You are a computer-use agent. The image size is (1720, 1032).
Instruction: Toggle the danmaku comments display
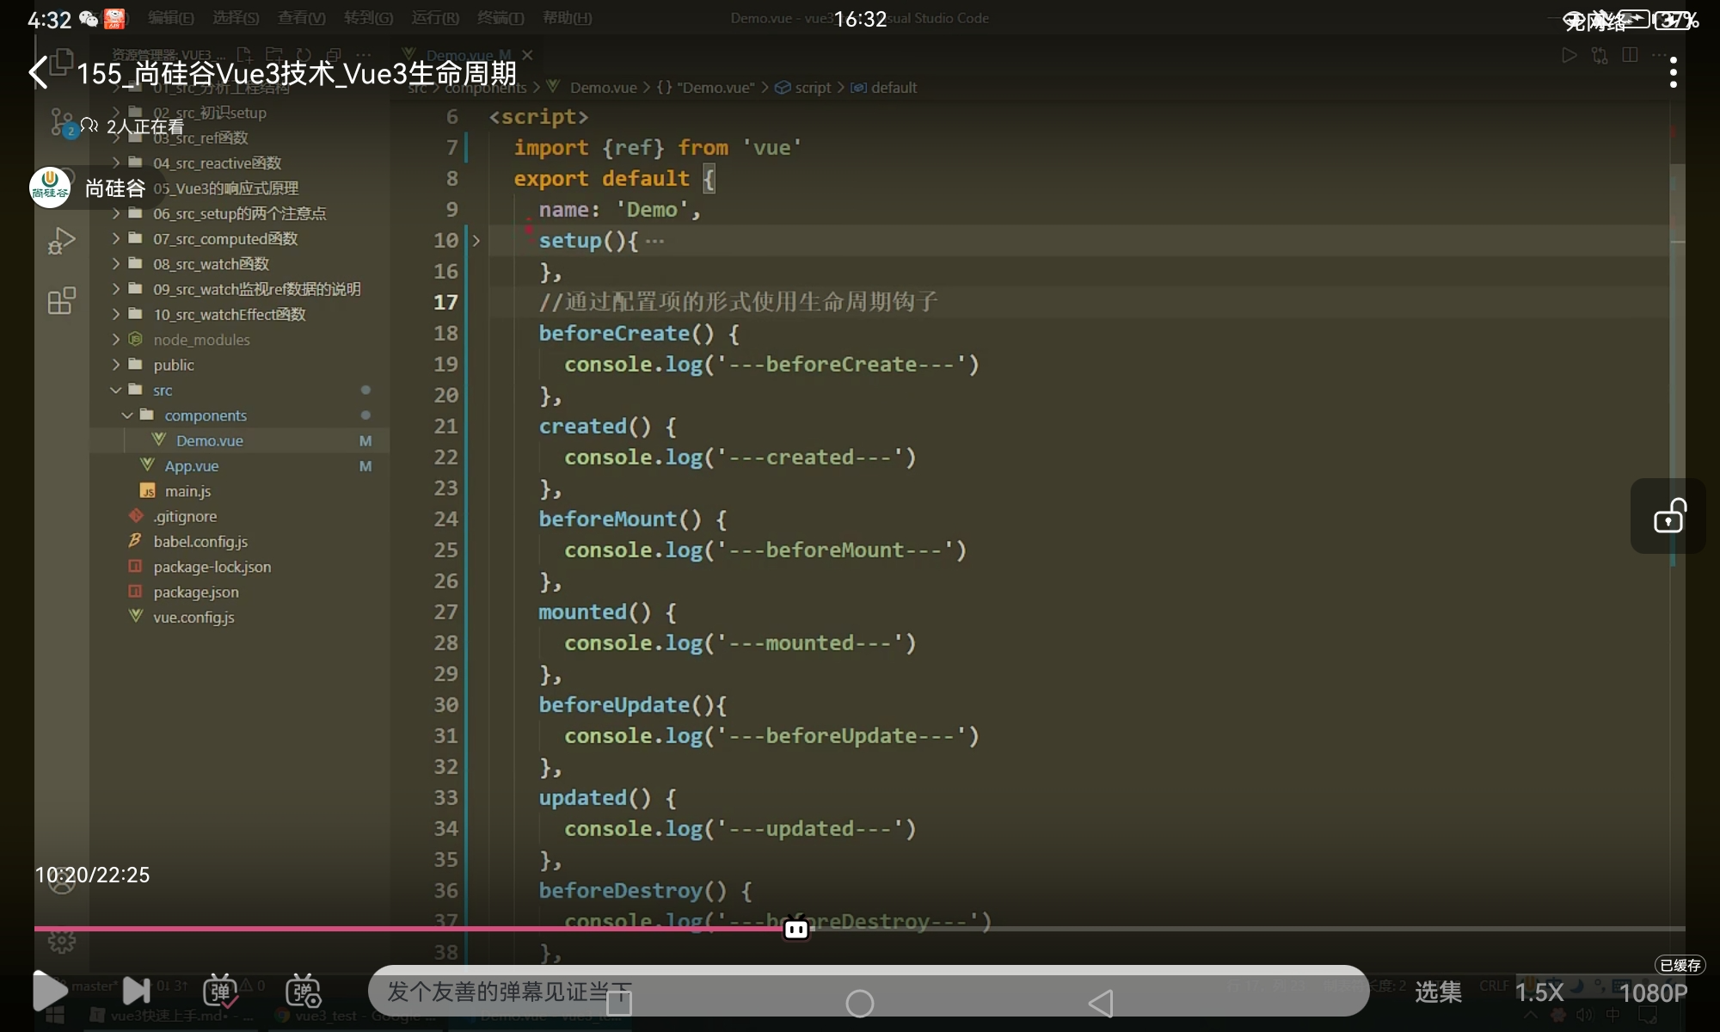[x=220, y=991]
